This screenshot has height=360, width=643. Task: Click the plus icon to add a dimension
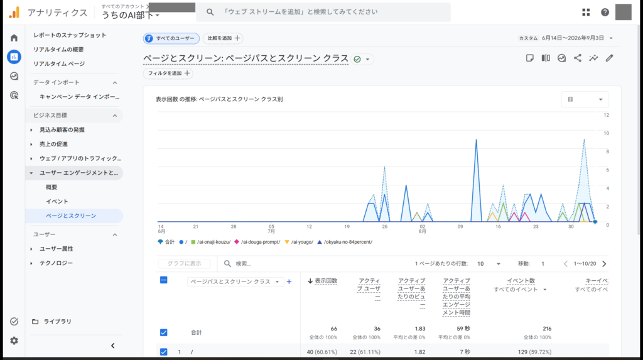coord(289,281)
